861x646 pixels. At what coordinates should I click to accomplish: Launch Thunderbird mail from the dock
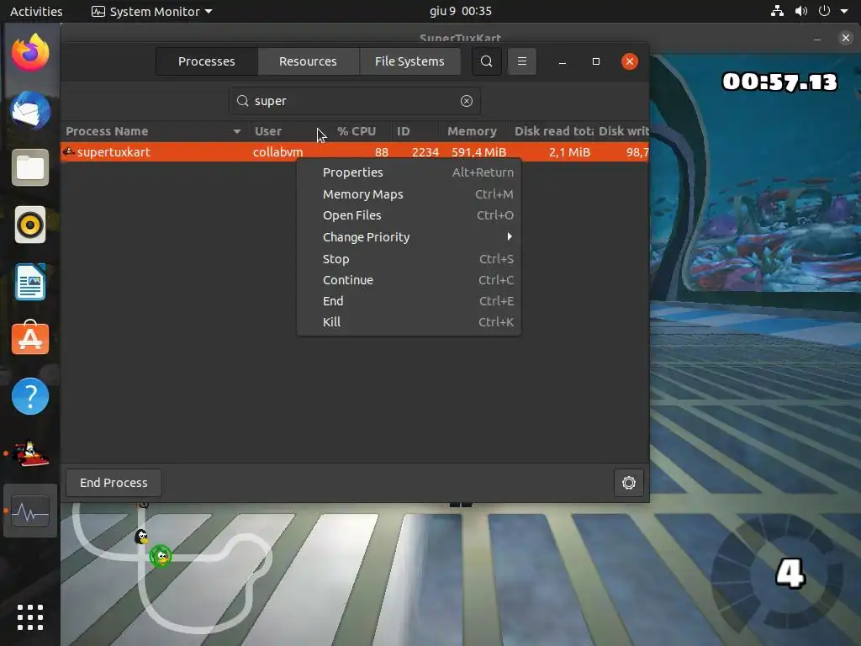click(30, 110)
